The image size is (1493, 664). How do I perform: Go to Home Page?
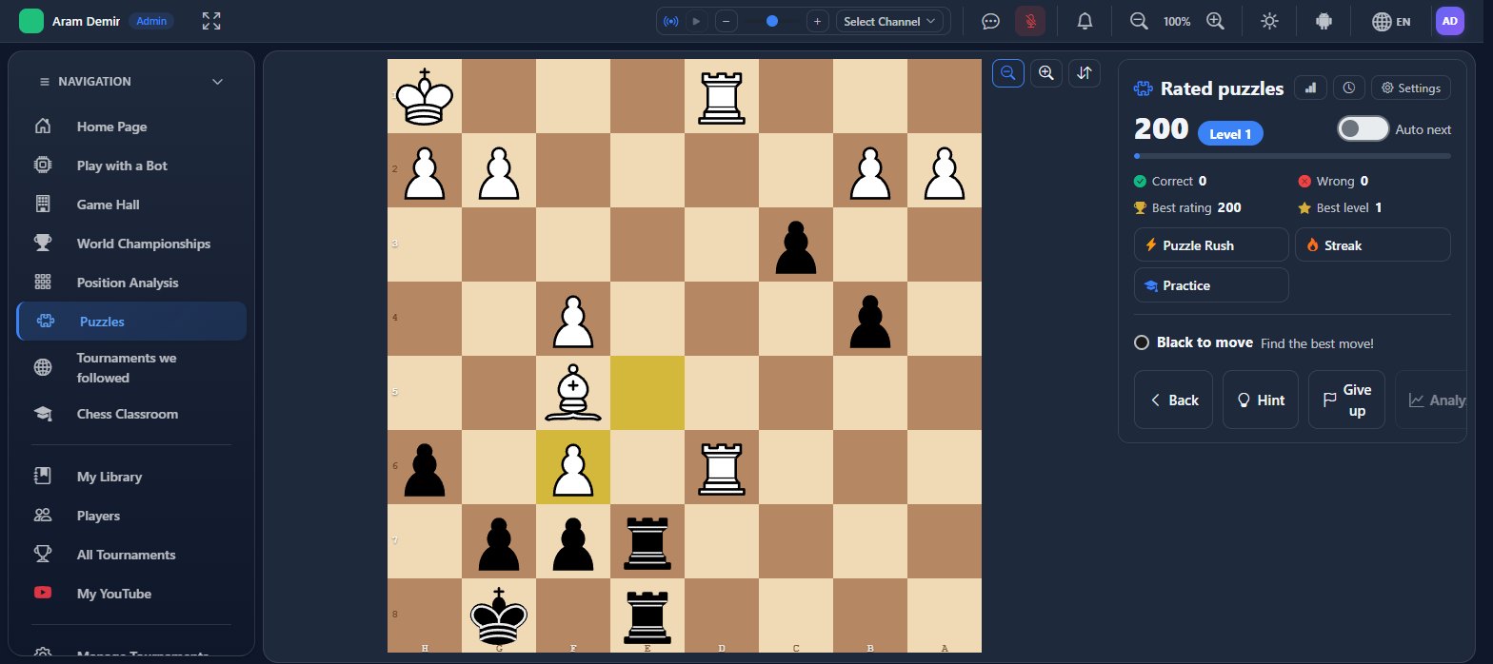click(x=131, y=127)
